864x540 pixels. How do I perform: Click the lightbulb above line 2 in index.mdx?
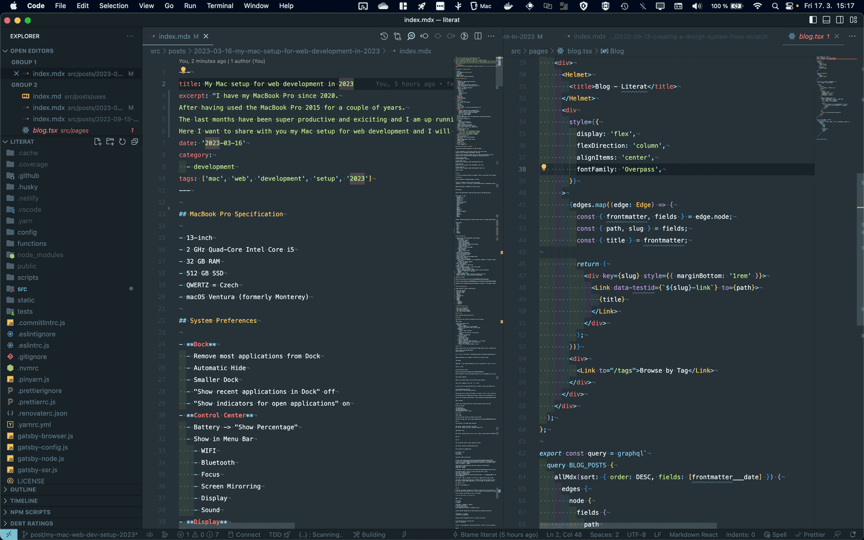click(183, 70)
